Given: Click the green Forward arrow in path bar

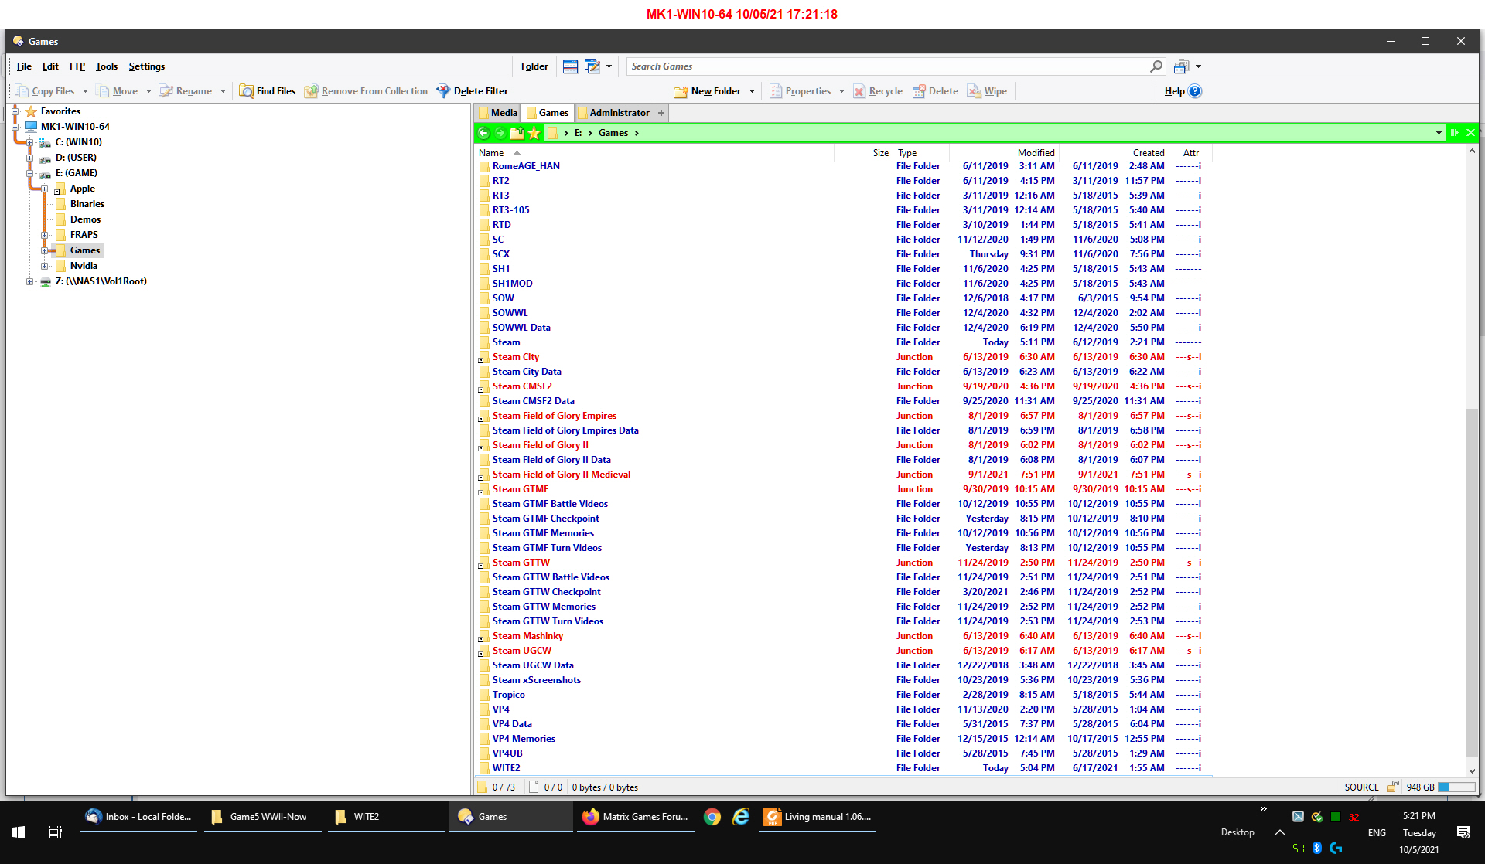Looking at the screenshot, I should [500, 133].
